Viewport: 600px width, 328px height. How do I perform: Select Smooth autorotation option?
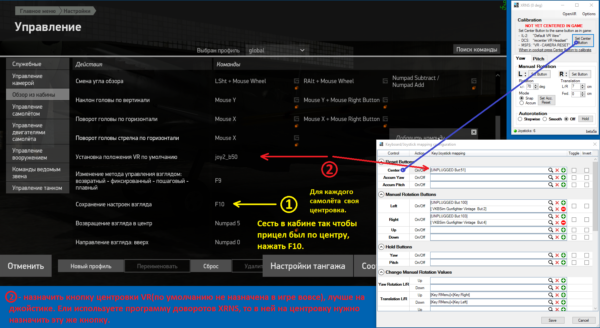[545, 119]
